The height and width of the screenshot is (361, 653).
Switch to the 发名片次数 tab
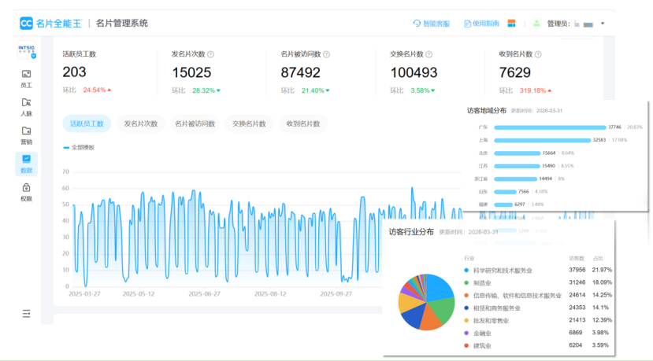pyautogui.click(x=141, y=123)
